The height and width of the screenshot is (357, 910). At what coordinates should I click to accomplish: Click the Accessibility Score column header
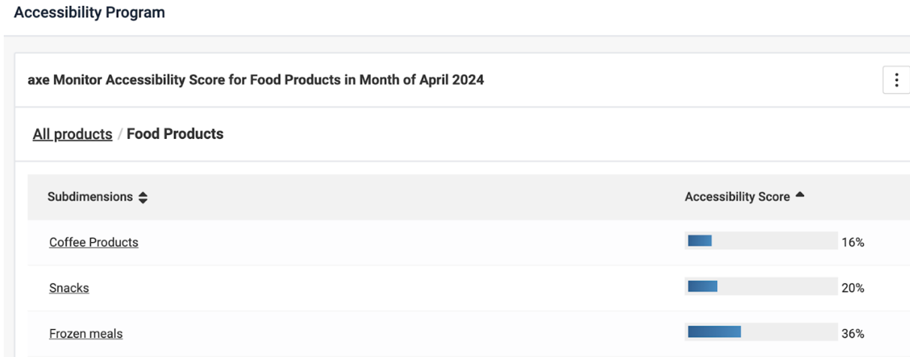(737, 196)
